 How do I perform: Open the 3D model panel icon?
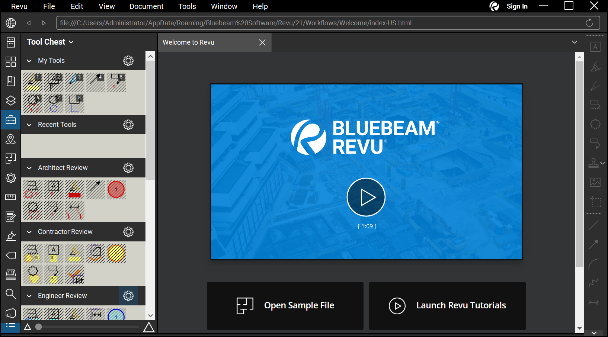11,313
